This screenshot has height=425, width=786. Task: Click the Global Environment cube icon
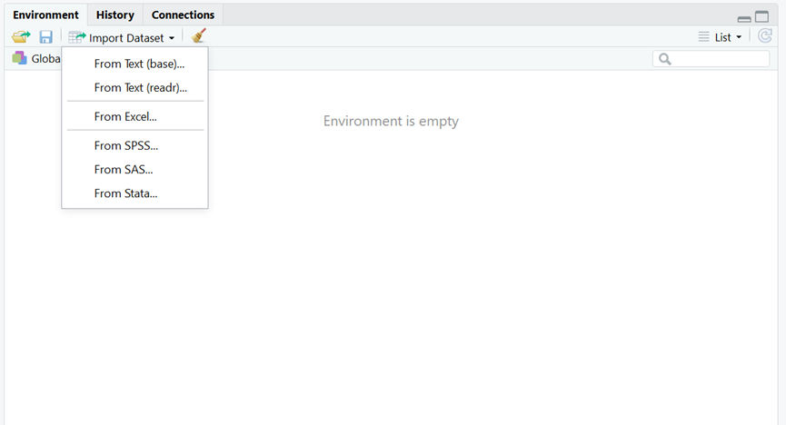point(20,58)
